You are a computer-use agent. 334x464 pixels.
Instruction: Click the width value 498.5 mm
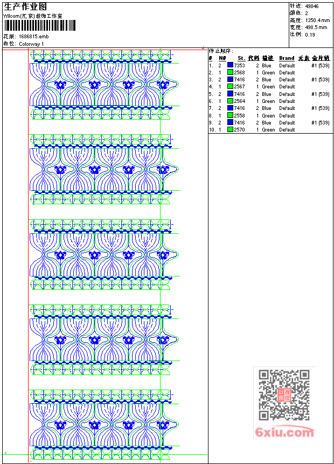[316, 27]
